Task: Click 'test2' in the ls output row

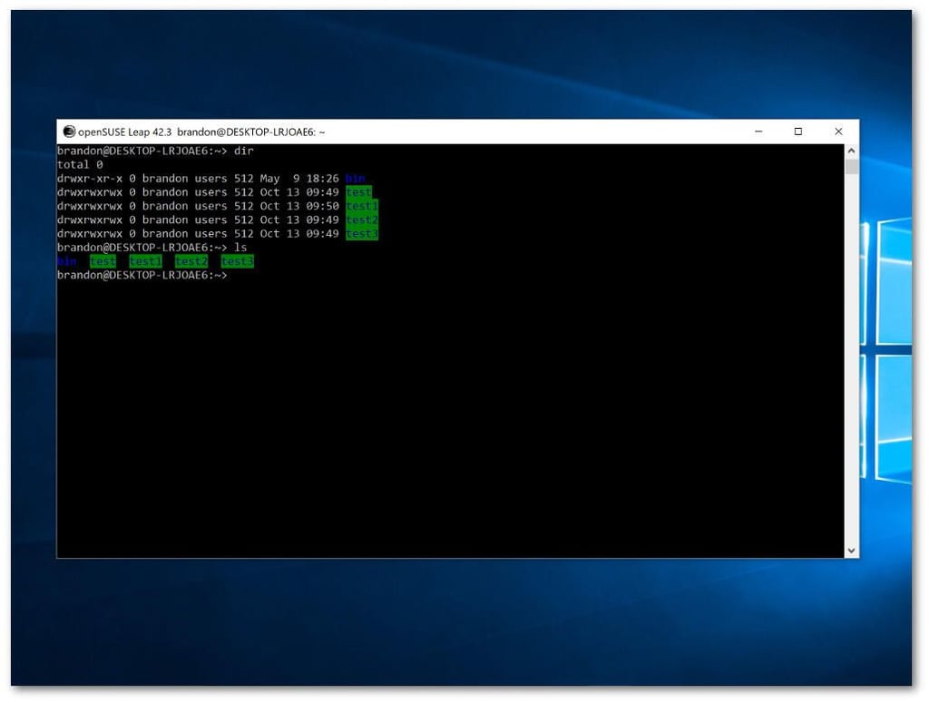Action: (191, 261)
